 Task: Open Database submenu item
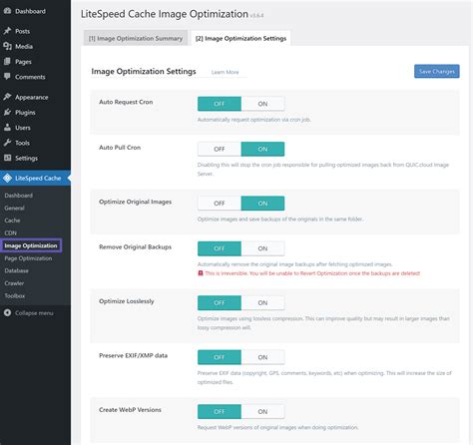pyautogui.click(x=16, y=270)
